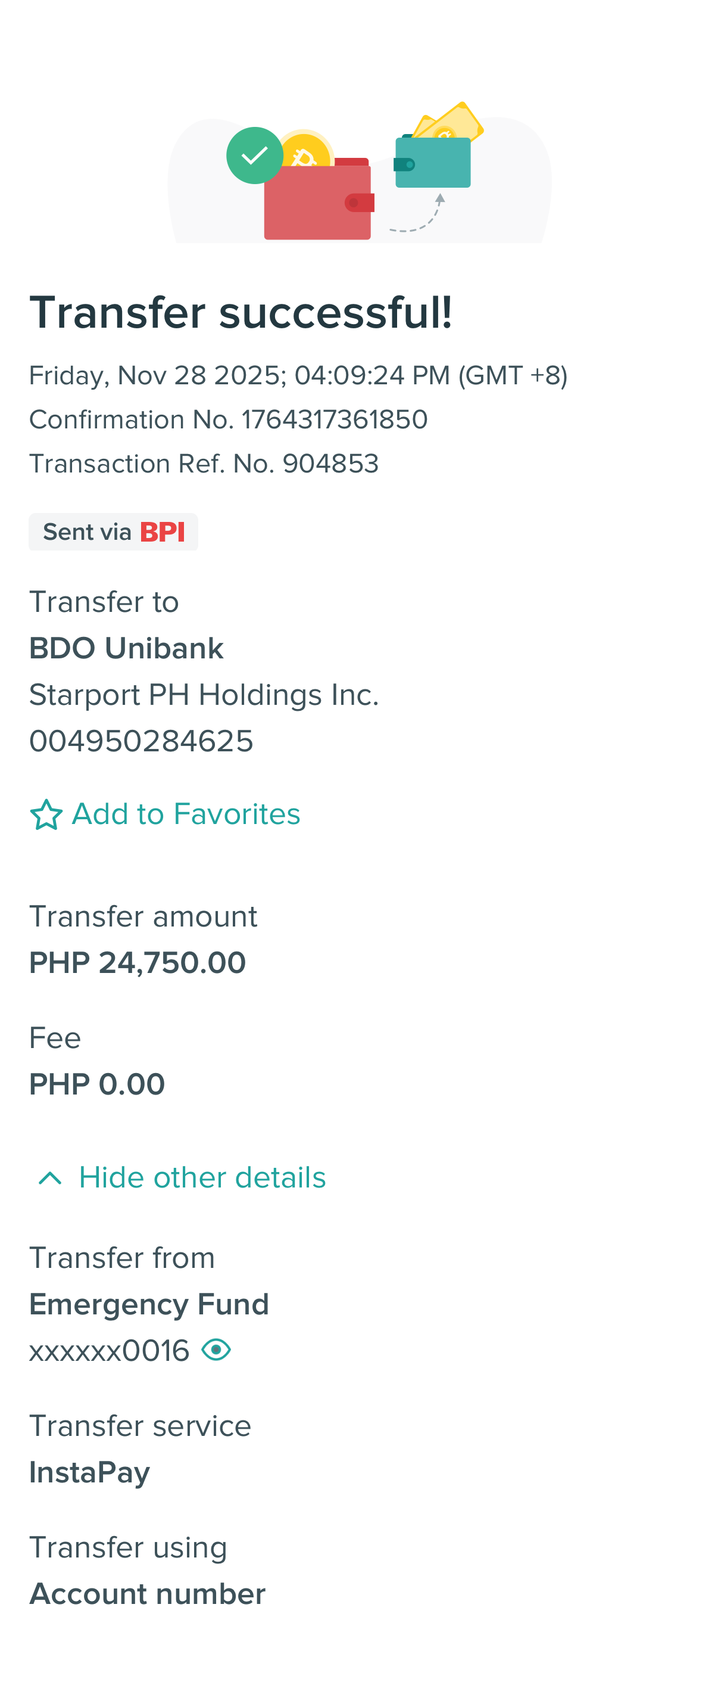
Task: Click the Hide other details link
Action: coord(202,1178)
